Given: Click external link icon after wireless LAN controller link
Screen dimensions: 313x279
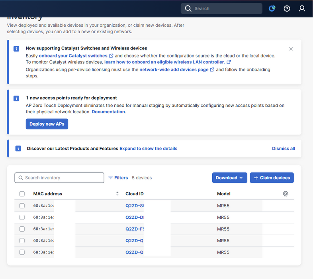Looking at the screenshot, I should click(x=229, y=62).
